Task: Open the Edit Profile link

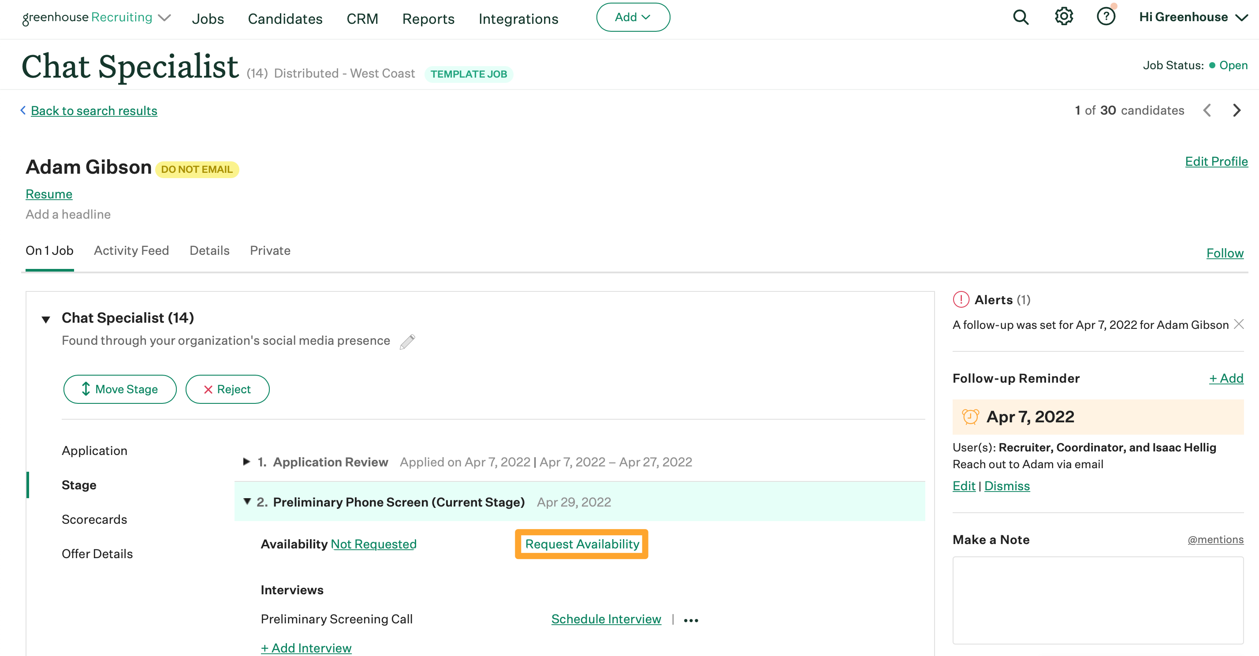Action: [x=1216, y=161]
